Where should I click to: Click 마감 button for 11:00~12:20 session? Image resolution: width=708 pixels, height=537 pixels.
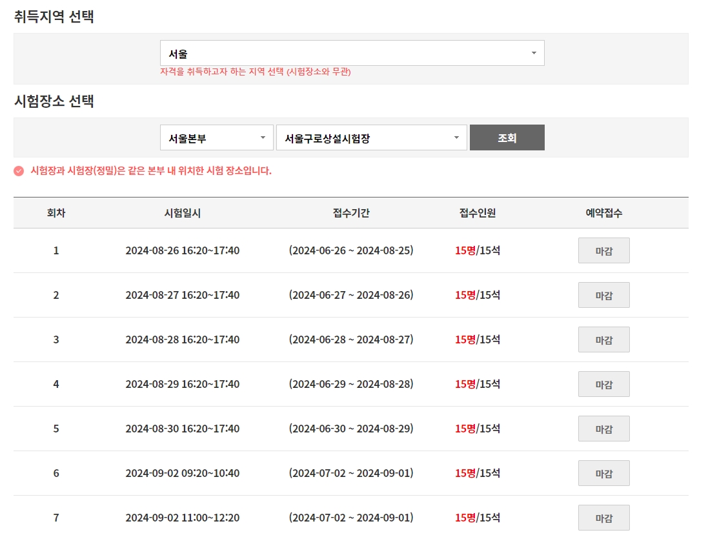click(x=603, y=518)
